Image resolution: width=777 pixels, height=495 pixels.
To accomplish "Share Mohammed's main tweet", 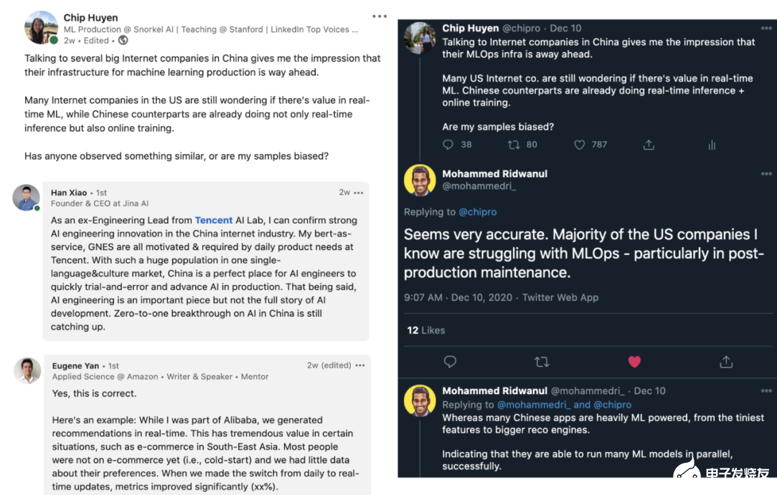I will [x=726, y=362].
